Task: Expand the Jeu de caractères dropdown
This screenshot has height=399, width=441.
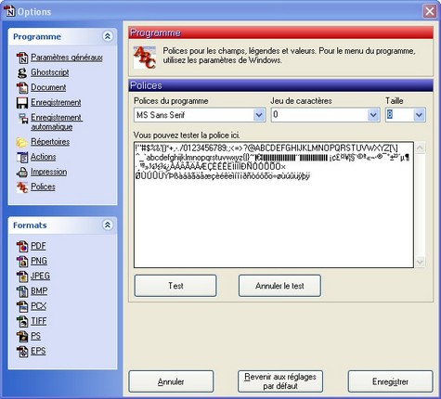Action: [x=373, y=115]
